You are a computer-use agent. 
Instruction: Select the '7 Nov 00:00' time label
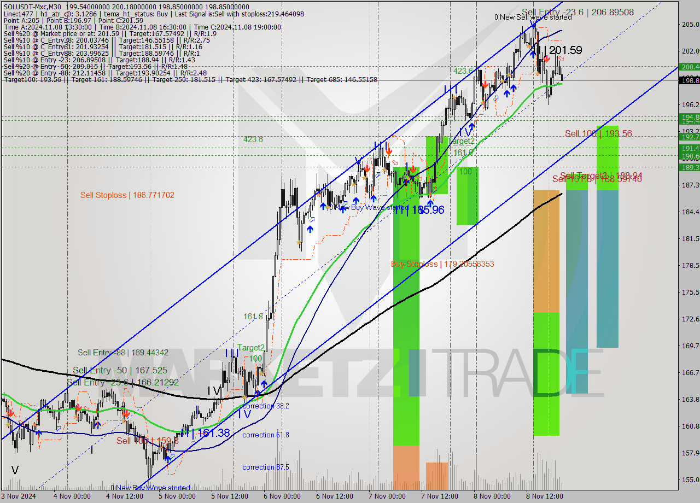tap(387, 496)
